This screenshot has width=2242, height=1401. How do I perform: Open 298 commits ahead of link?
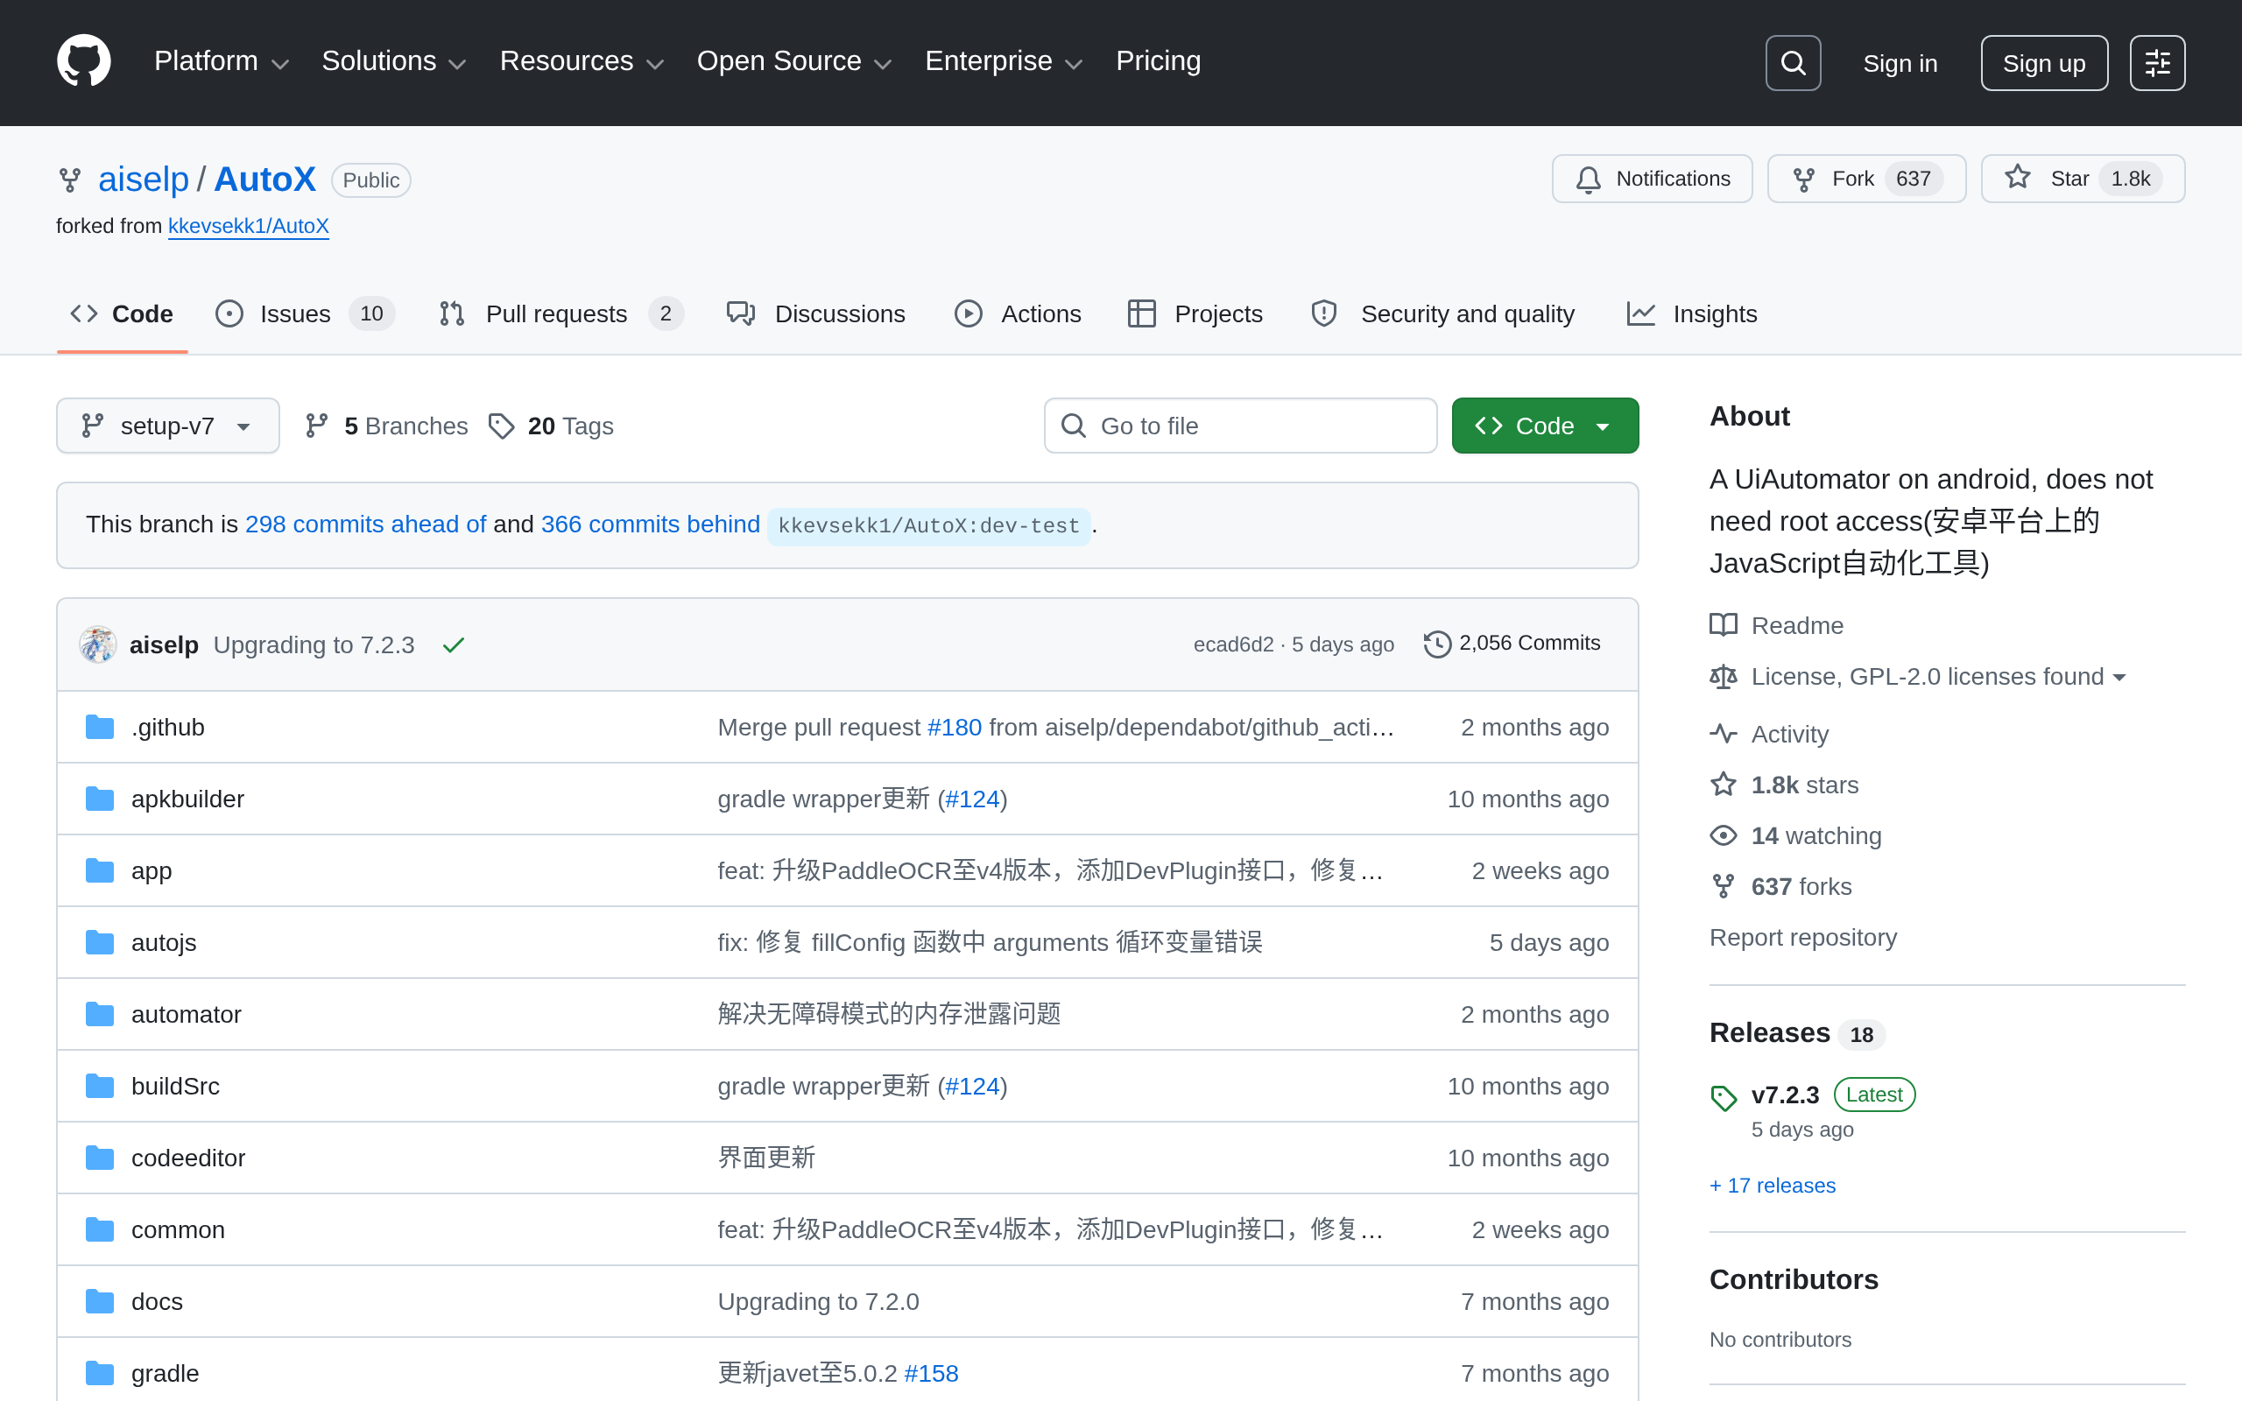tap(365, 524)
